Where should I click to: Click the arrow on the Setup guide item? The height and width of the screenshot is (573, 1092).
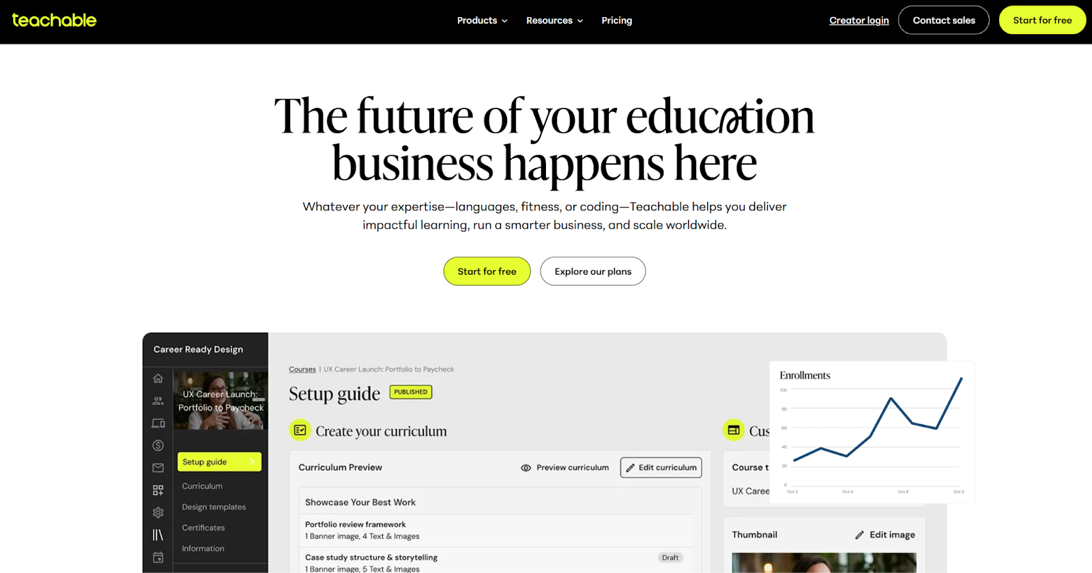coord(253,462)
